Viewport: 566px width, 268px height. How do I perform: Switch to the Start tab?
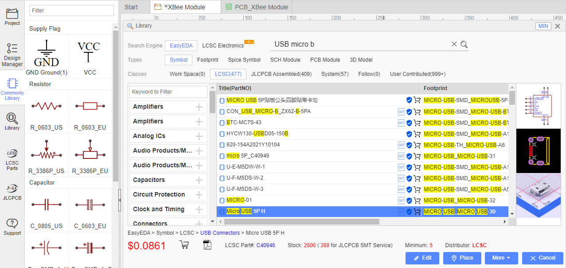coord(131,7)
